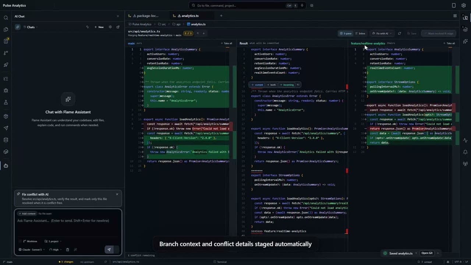Open the robot AI chat sidebar icon
The height and width of the screenshot is (265, 471).
point(6,166)
